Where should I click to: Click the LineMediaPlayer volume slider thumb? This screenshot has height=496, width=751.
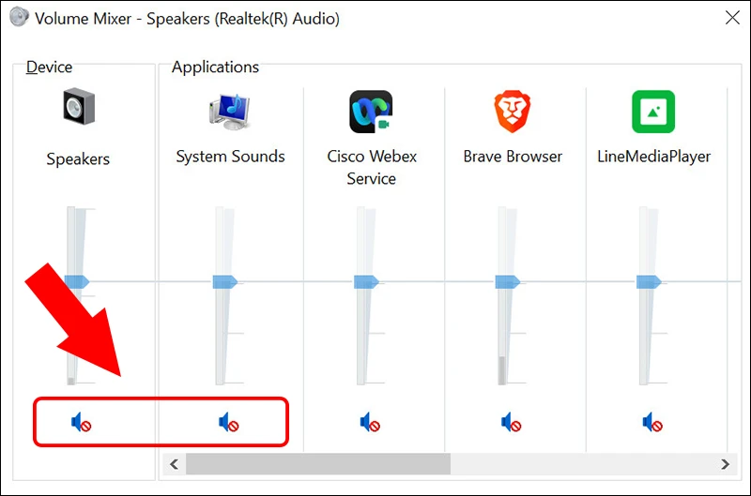(x=649, y=281)
